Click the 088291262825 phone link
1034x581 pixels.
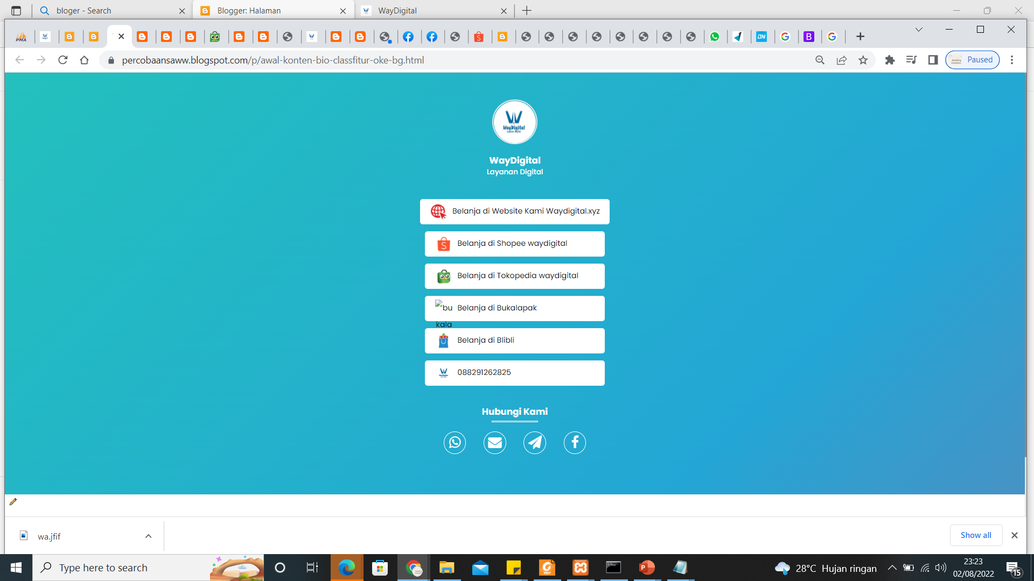(x=515, y=373)
